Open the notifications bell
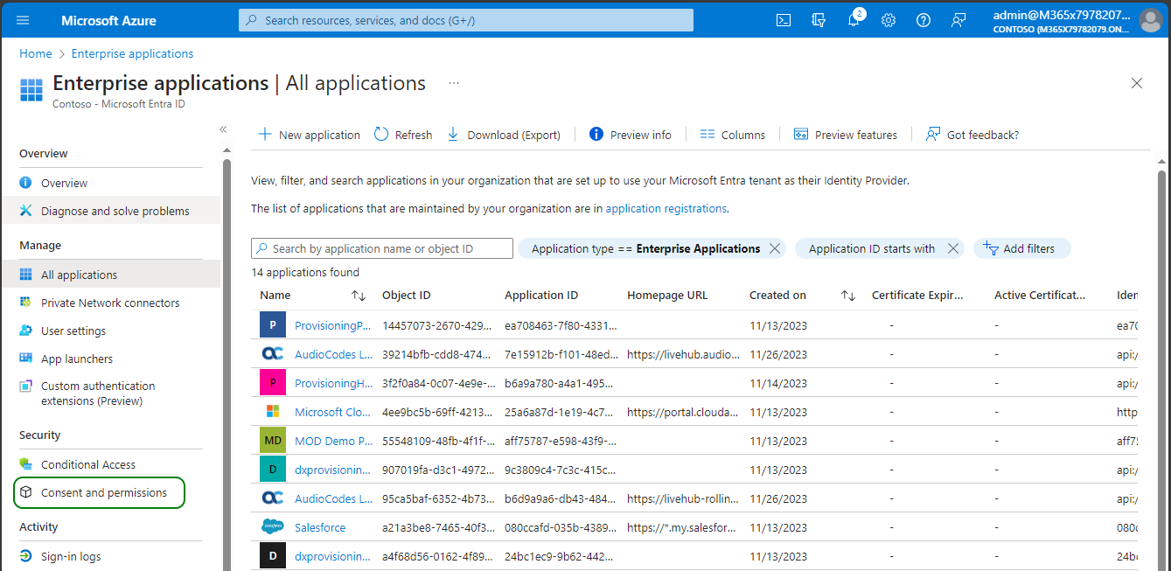 [854, 20]
